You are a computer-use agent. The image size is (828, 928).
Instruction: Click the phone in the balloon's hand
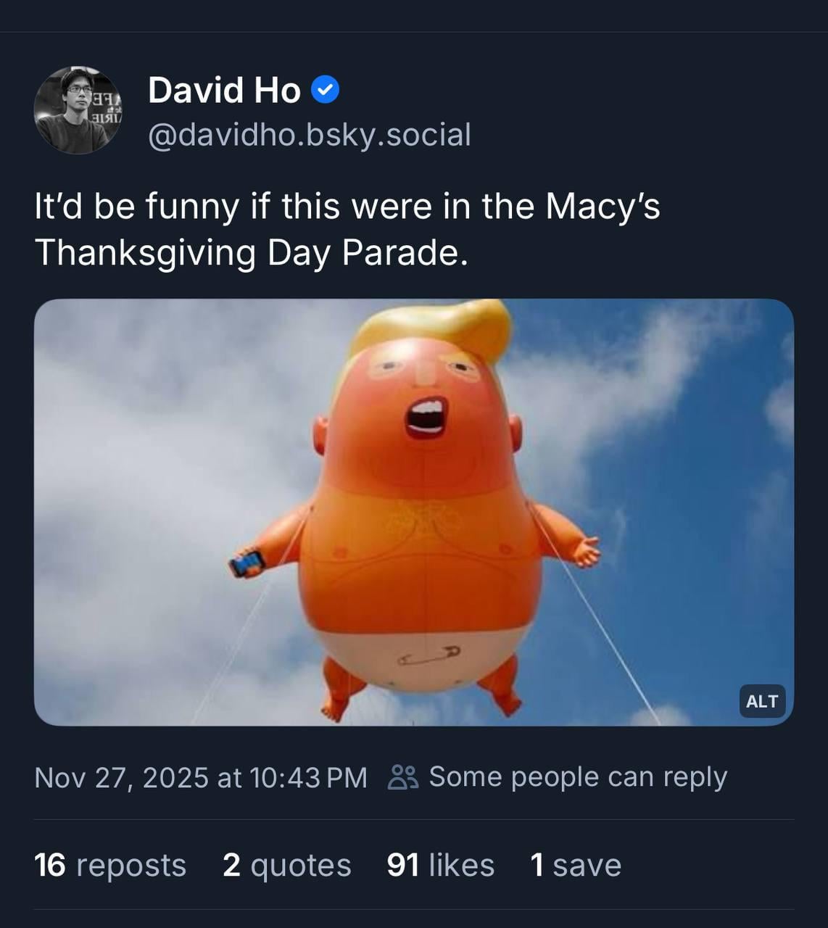(247, 563)
